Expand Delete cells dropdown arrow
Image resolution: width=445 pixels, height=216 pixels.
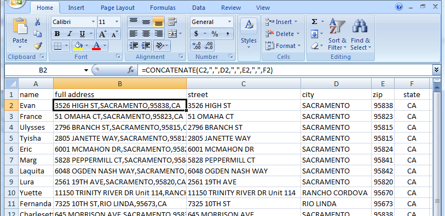(x=298, y=34)
